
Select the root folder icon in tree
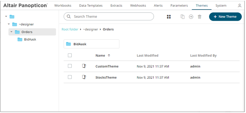[12, 17]
